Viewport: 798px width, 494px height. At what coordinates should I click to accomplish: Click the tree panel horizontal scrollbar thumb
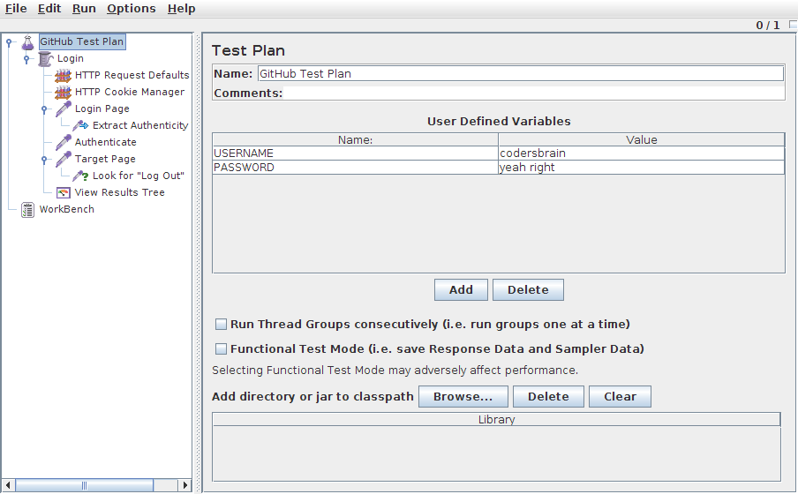[85, 485]
